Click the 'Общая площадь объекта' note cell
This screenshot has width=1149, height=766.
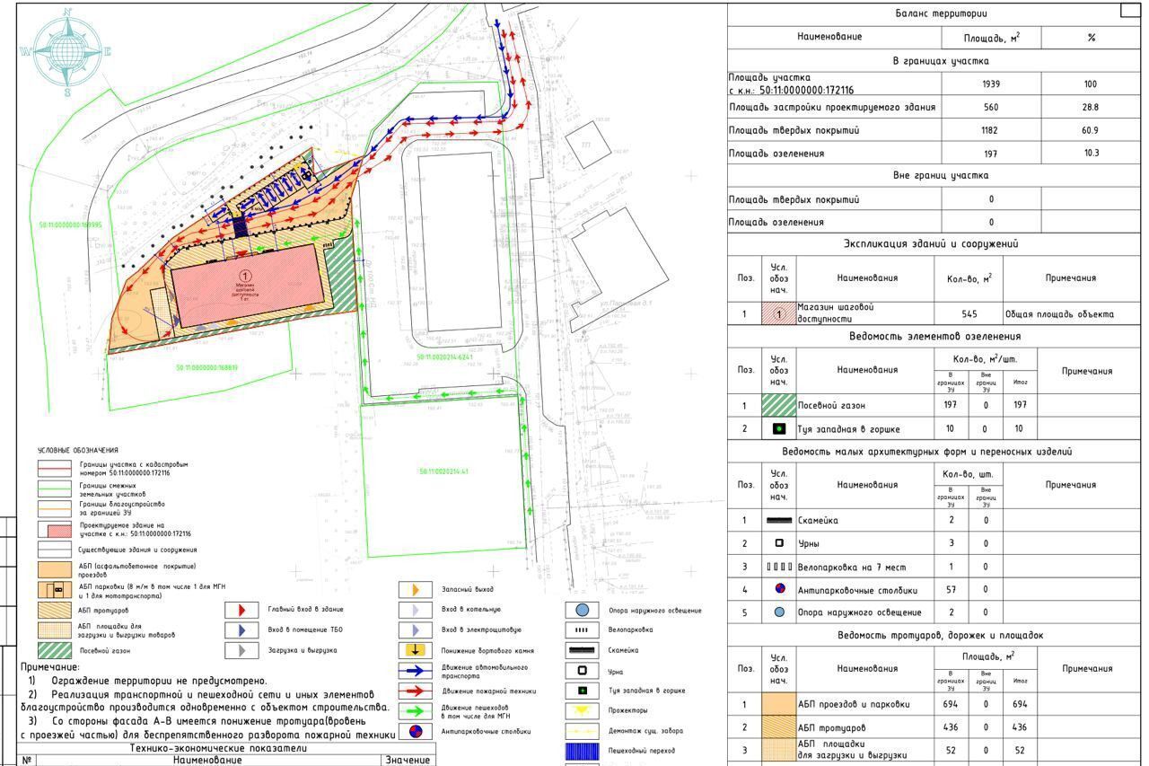click(x=1059, y=314)
